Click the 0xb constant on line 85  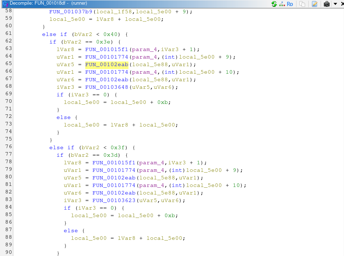(x=170, y=216)
